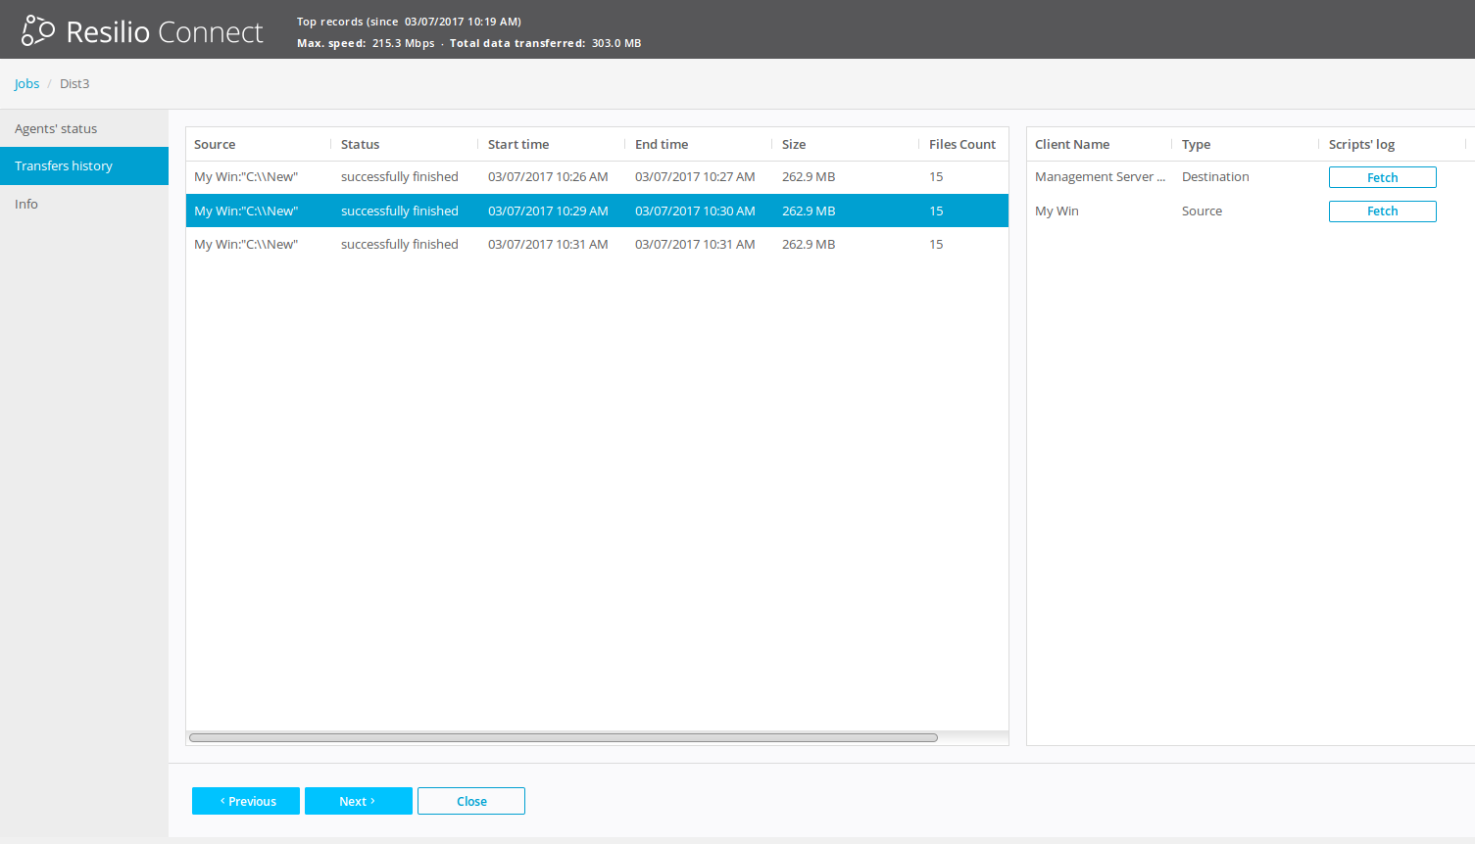Switch to Agents' status tab
Image resolution: width=1475 pixels, height=844 pixels.
pyautogui.click(x=56, y=129)
